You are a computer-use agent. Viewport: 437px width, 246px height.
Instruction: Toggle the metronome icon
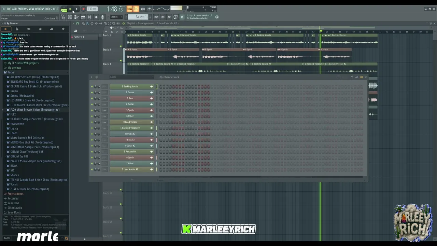pos(149,9)
